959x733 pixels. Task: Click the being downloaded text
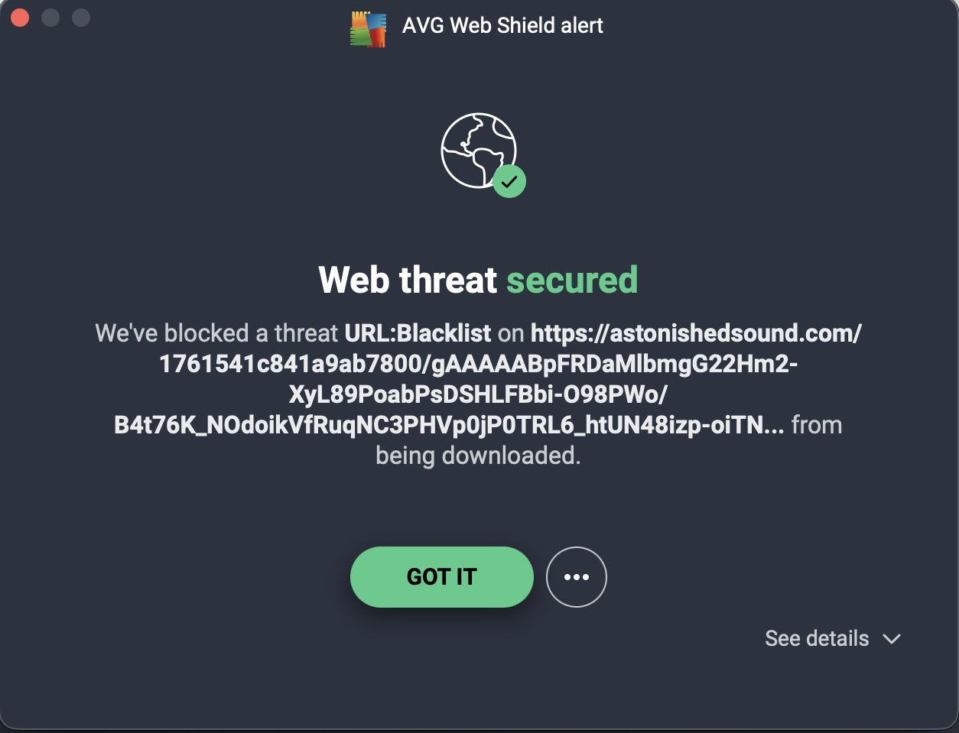[x=478, y=456]
